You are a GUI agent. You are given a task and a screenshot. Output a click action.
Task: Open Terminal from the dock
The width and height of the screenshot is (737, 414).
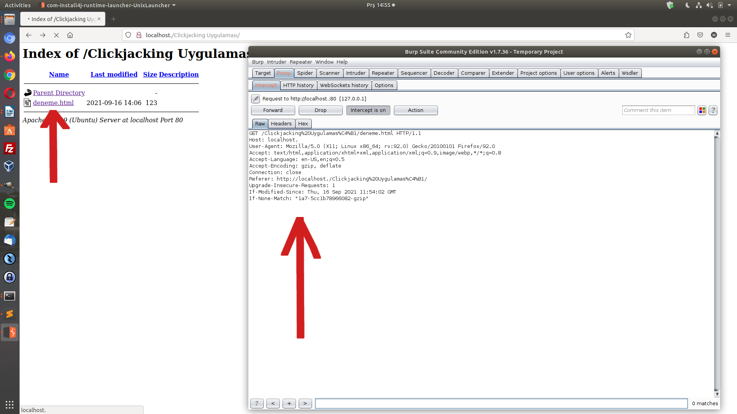(x=10, y=296)
